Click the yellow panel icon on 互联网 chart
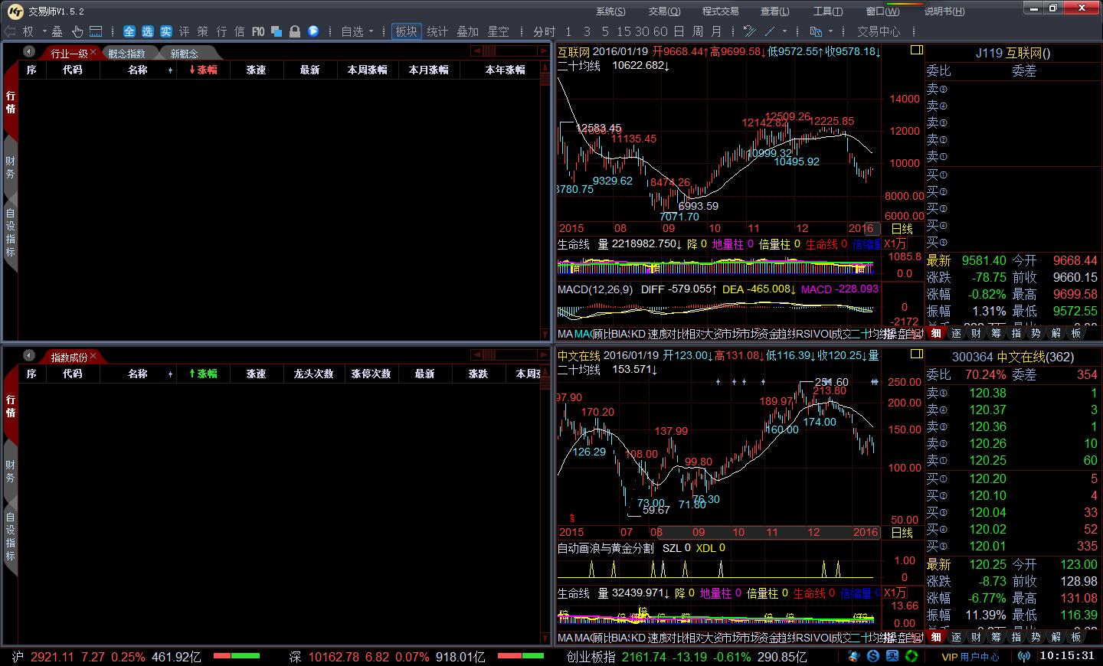Viewport: 1103px width, 666px height. click(x=916, y=51)
